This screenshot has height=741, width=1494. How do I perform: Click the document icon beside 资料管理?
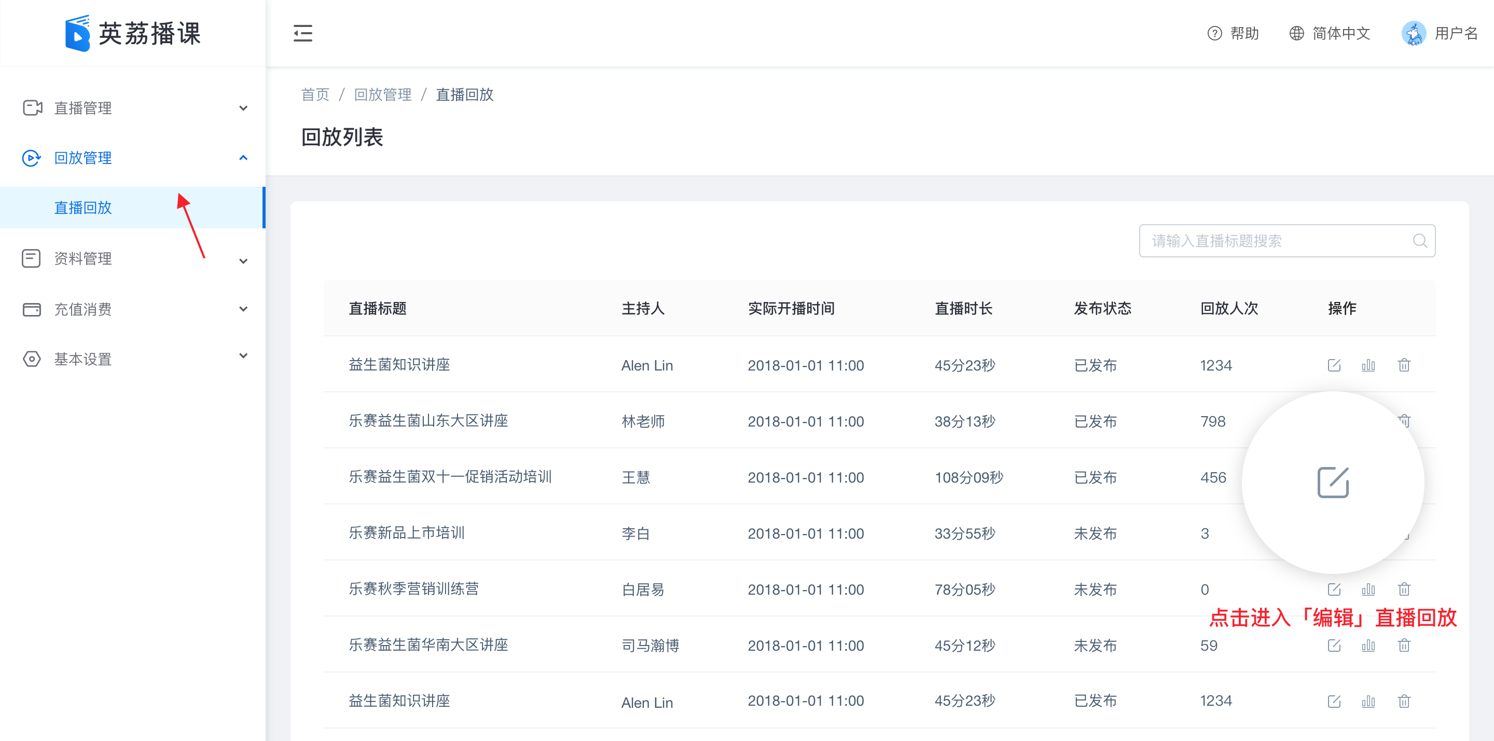[x=31, y=258]
